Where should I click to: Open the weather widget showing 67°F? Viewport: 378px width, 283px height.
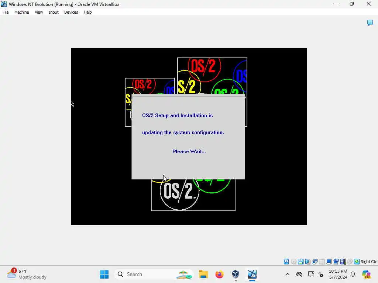27,274
